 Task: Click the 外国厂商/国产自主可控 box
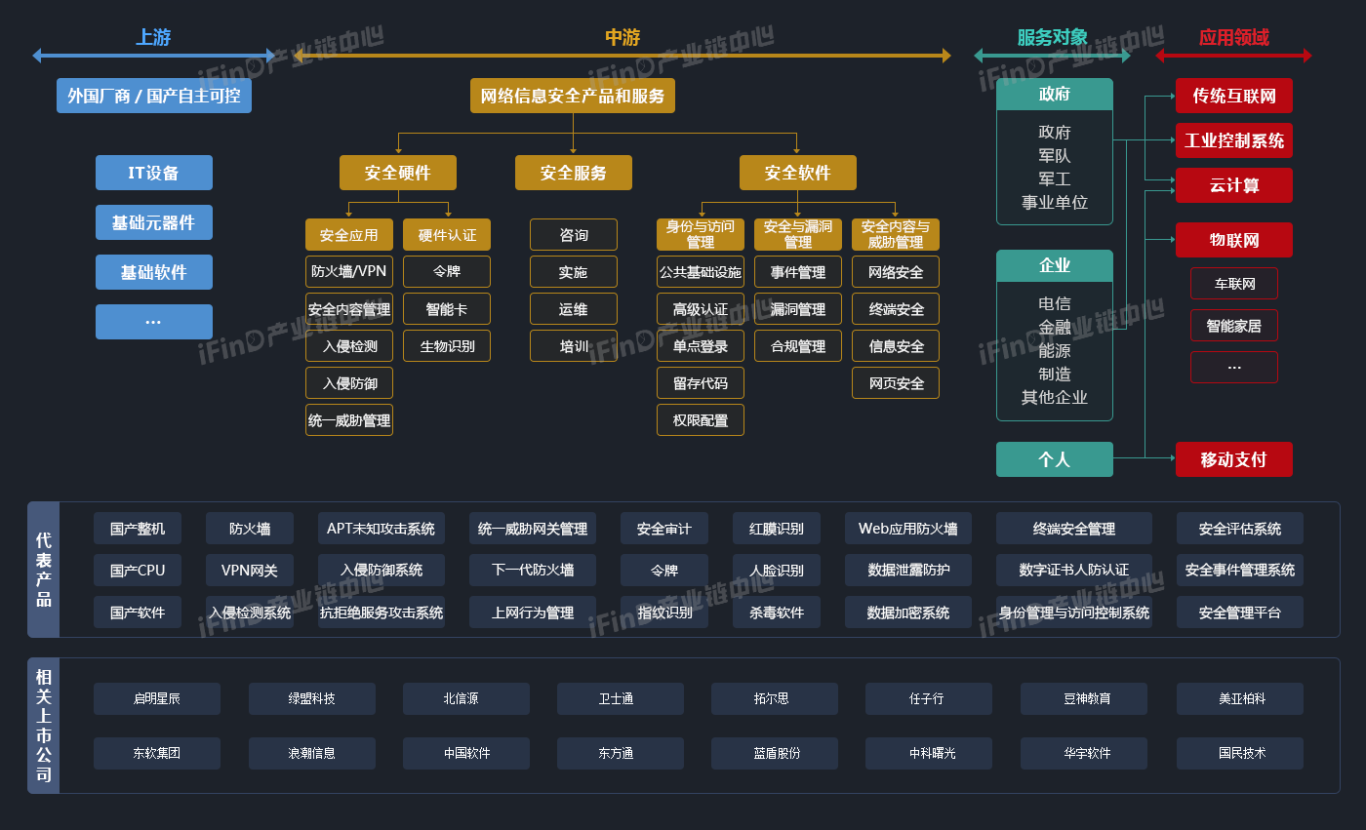[153, 96]
